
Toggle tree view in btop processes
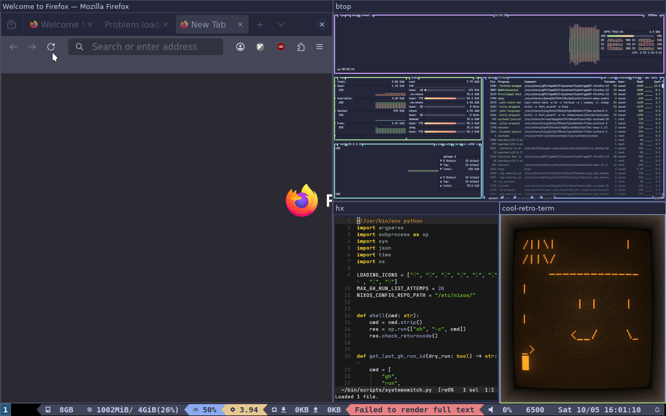[x=635, y=77]
